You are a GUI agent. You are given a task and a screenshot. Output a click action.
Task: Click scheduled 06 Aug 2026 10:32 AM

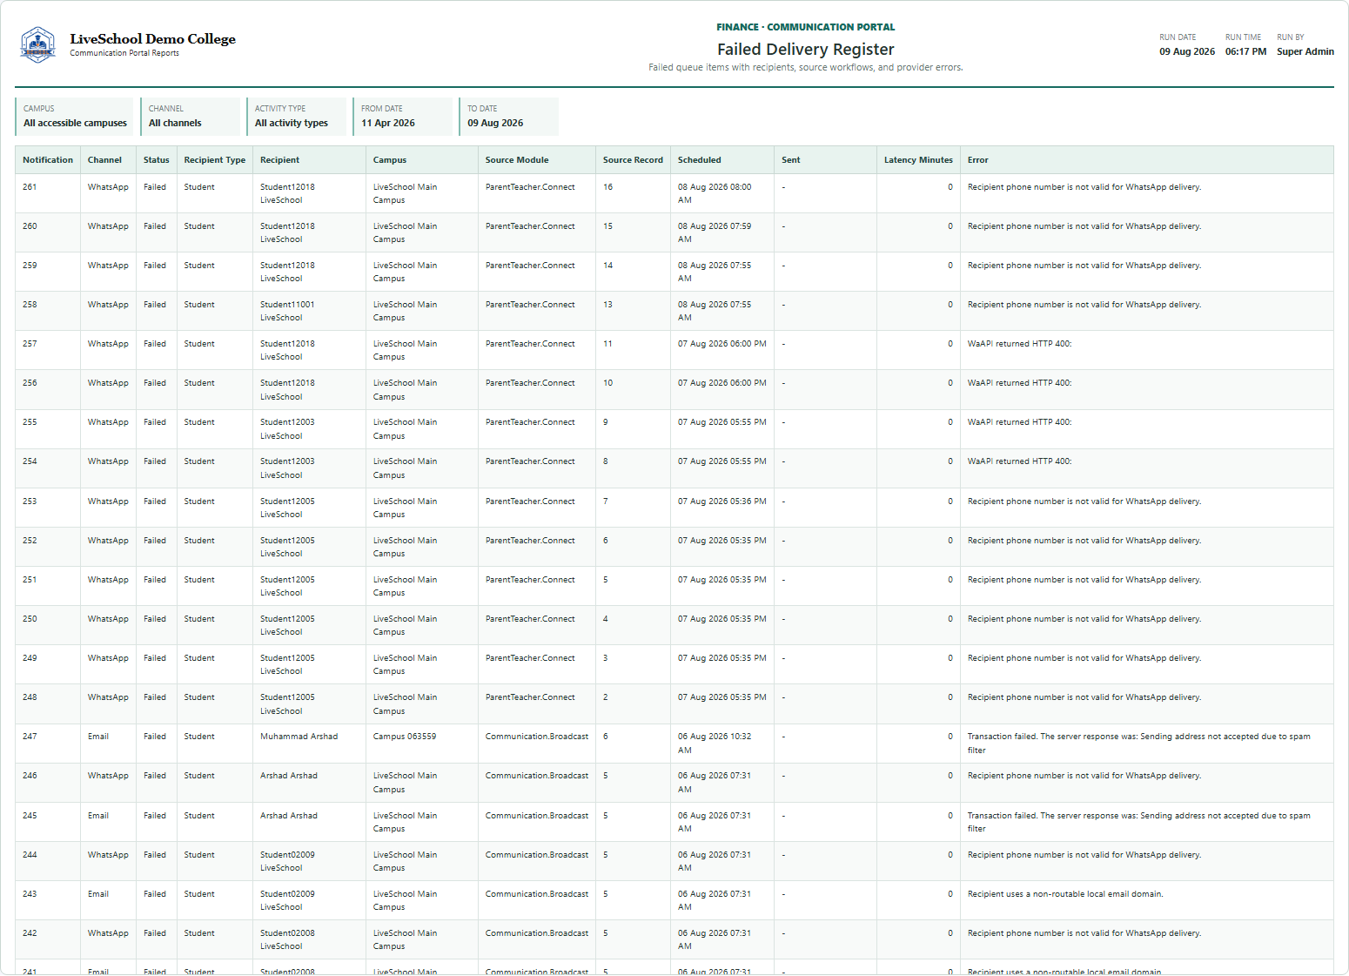715,743
